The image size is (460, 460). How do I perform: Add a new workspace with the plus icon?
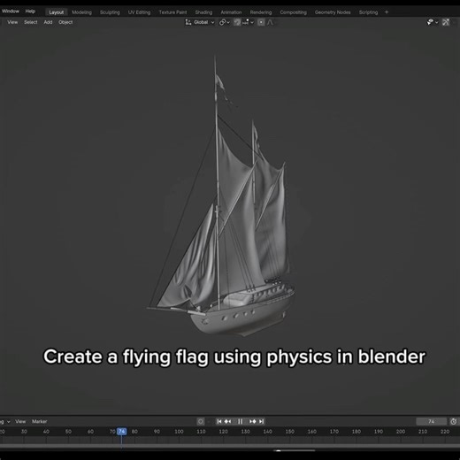(387, 12)
